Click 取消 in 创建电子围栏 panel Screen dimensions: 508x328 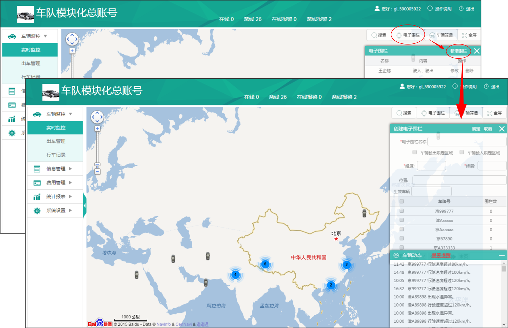click(x=488, y=129)
